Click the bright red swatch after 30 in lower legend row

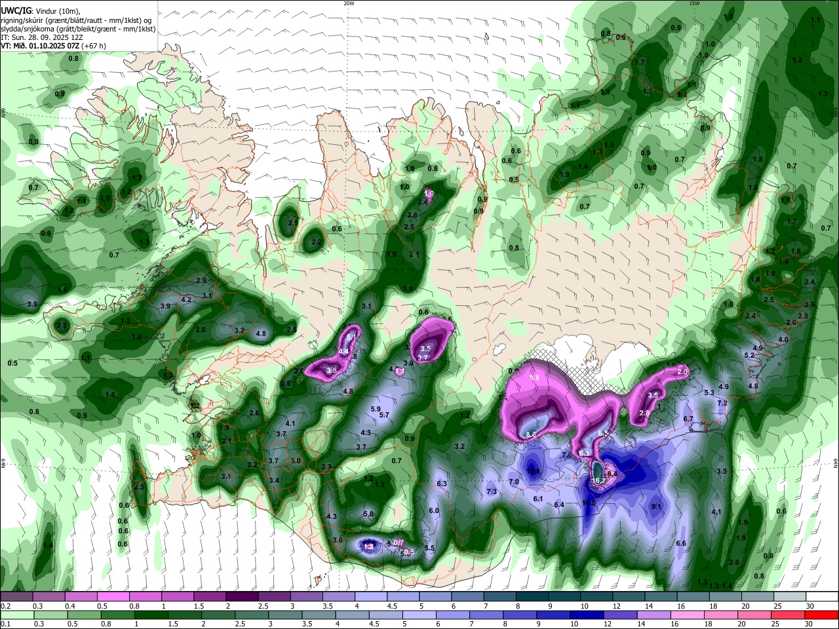coord(823,615)
